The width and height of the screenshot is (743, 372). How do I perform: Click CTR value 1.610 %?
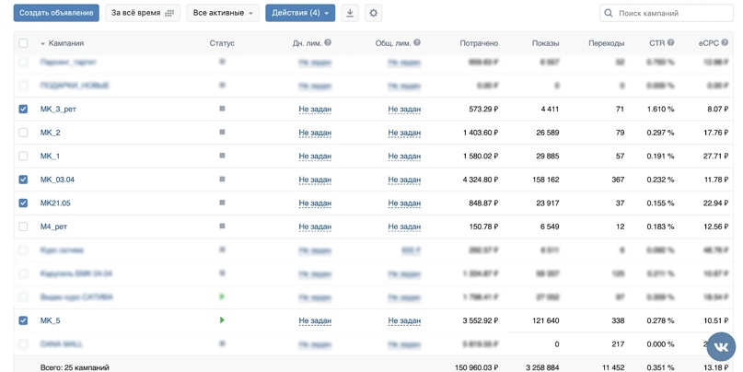click(660, 109)
